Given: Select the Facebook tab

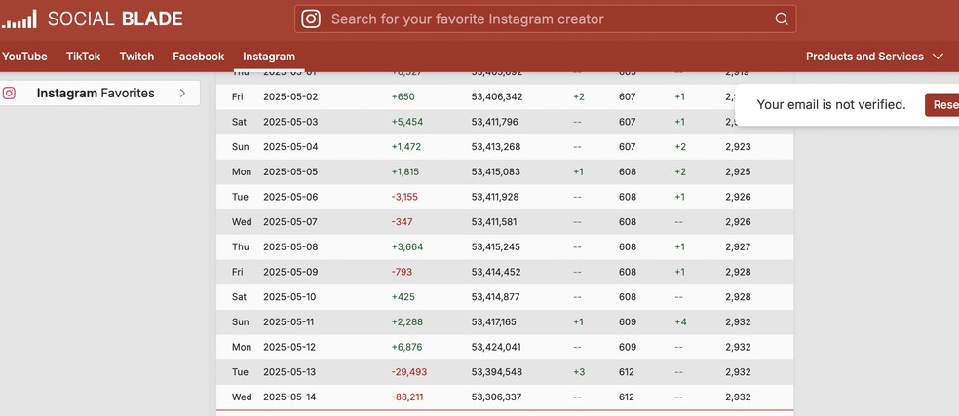Looking at the screenshot, I should [198, 57].
